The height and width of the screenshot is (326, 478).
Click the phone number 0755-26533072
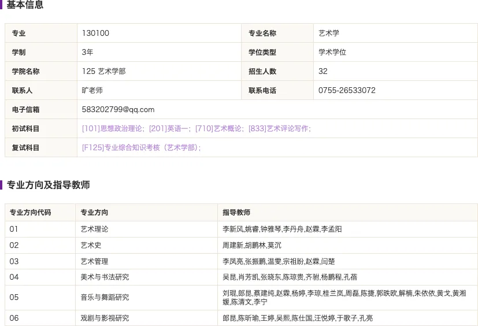coord(347,90)
